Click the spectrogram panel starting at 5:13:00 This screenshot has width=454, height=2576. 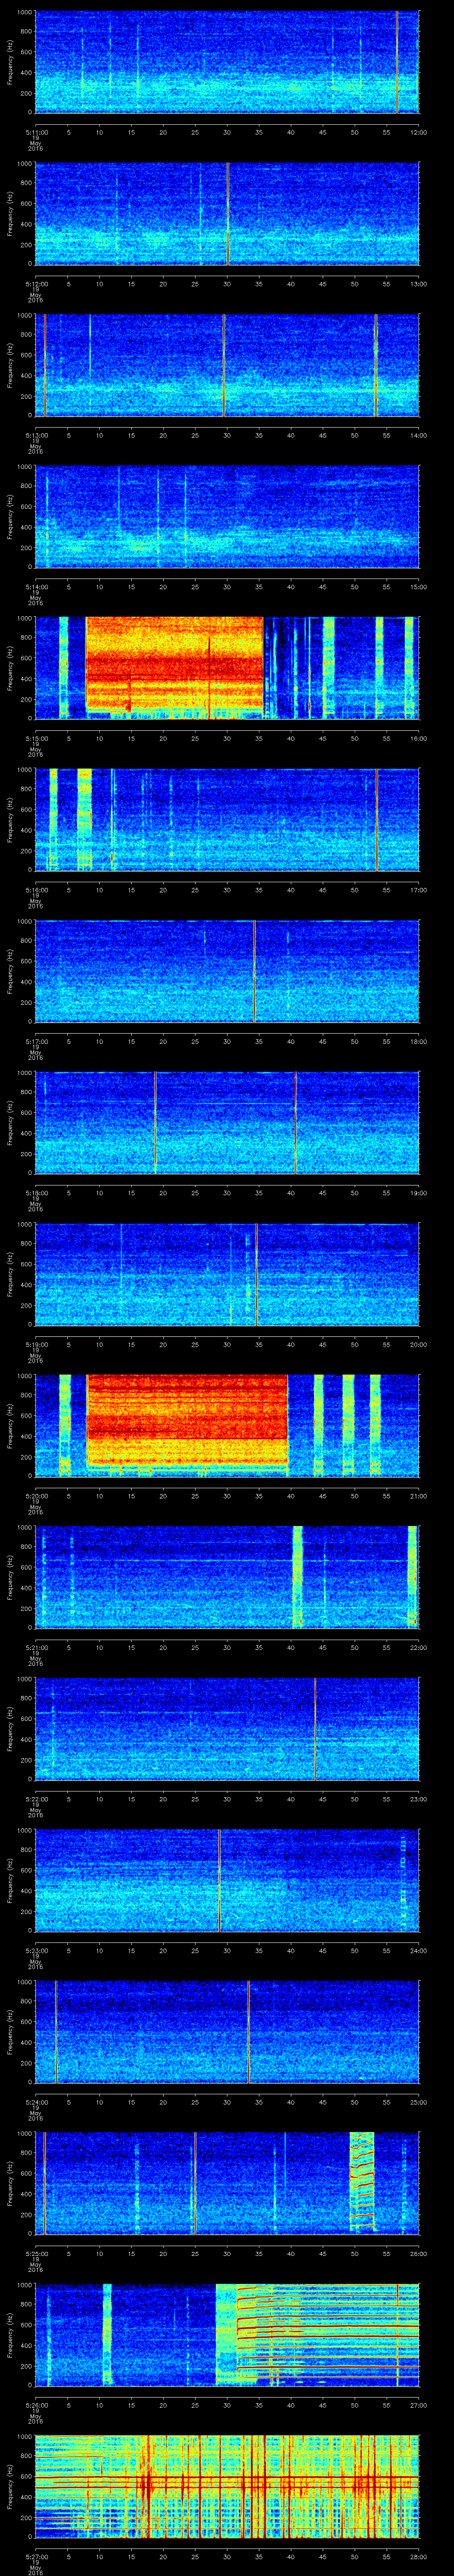pyautogui.click(x=227, y=365)
